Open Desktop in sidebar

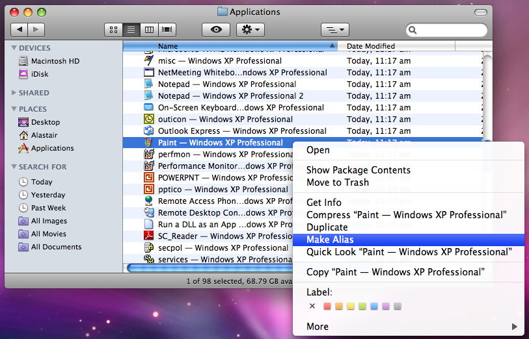39,122
